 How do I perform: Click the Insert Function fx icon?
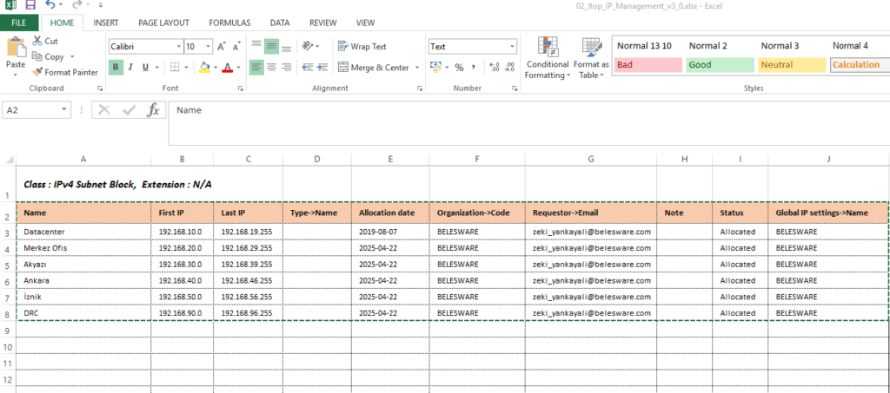click(152, 110)
